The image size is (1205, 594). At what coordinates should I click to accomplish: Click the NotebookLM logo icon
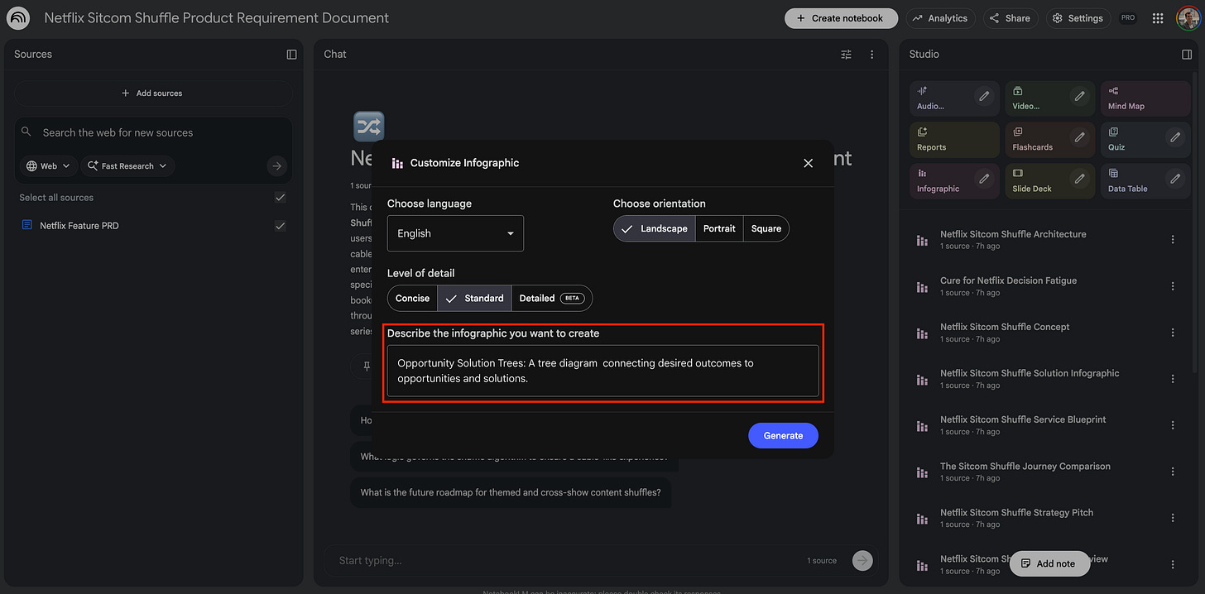17,17
